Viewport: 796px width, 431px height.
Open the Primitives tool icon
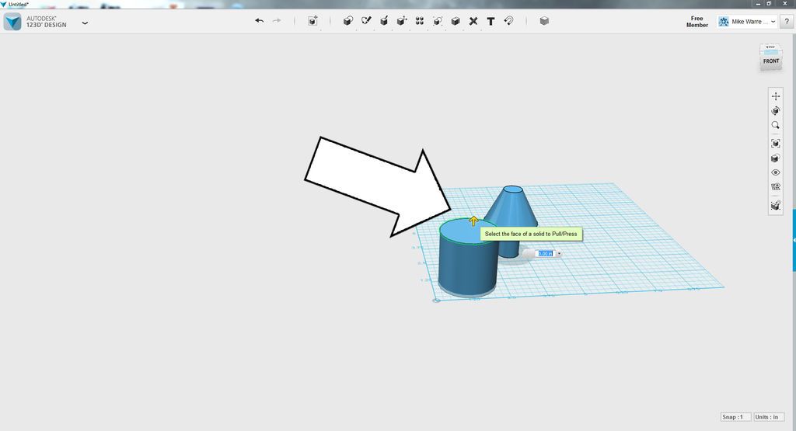coord(347,21)
